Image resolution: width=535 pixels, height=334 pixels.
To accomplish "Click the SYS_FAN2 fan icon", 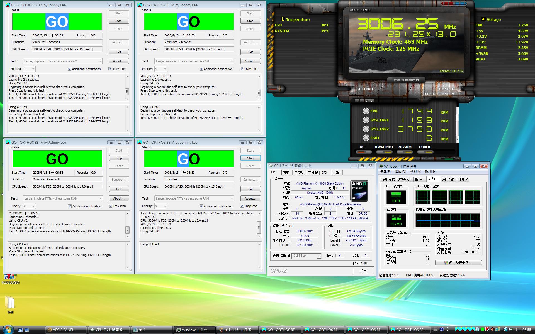I will (366, 129).
